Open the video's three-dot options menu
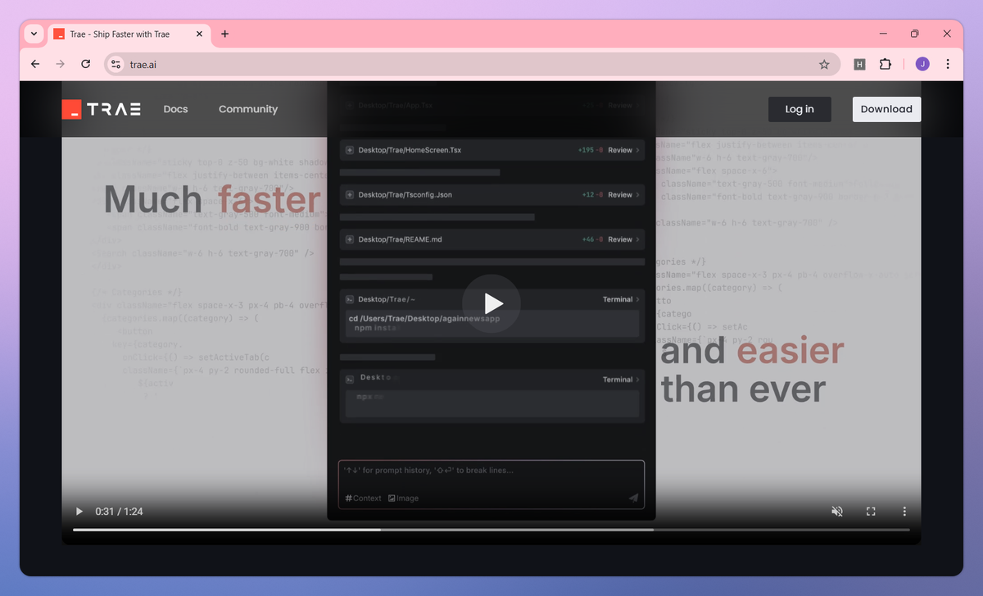The height and width of the screenshot is (596, 983). coord(904,512)
